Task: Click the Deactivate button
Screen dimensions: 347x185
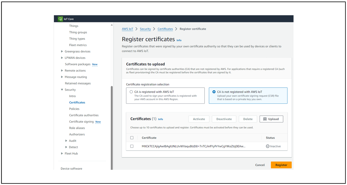Action: pyautogui.click(x=224, y=119)
